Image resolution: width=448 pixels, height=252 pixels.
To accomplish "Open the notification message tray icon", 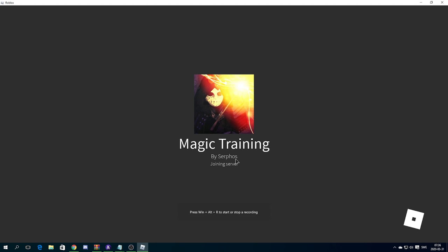I will pos(417,247).
